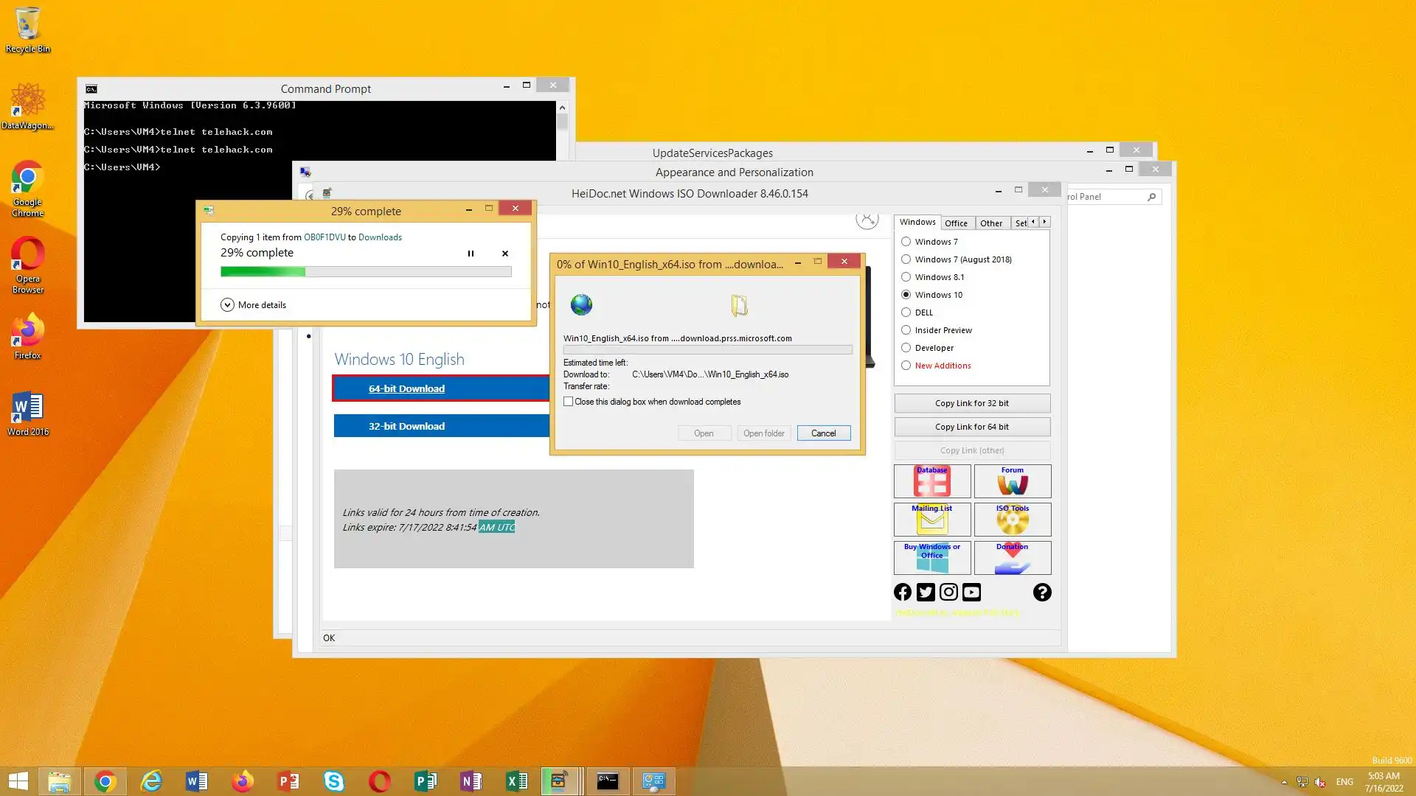Open the YouTube social icon
Image resolution: width=1416 pixels, height=796 pixels.
(x=971, y=592)
